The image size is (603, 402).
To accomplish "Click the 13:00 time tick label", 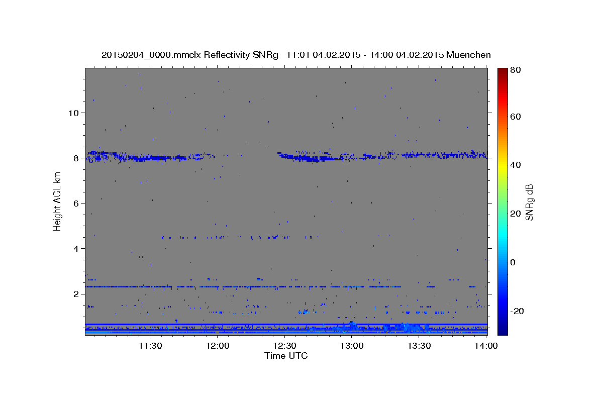I will click(352, 346).
